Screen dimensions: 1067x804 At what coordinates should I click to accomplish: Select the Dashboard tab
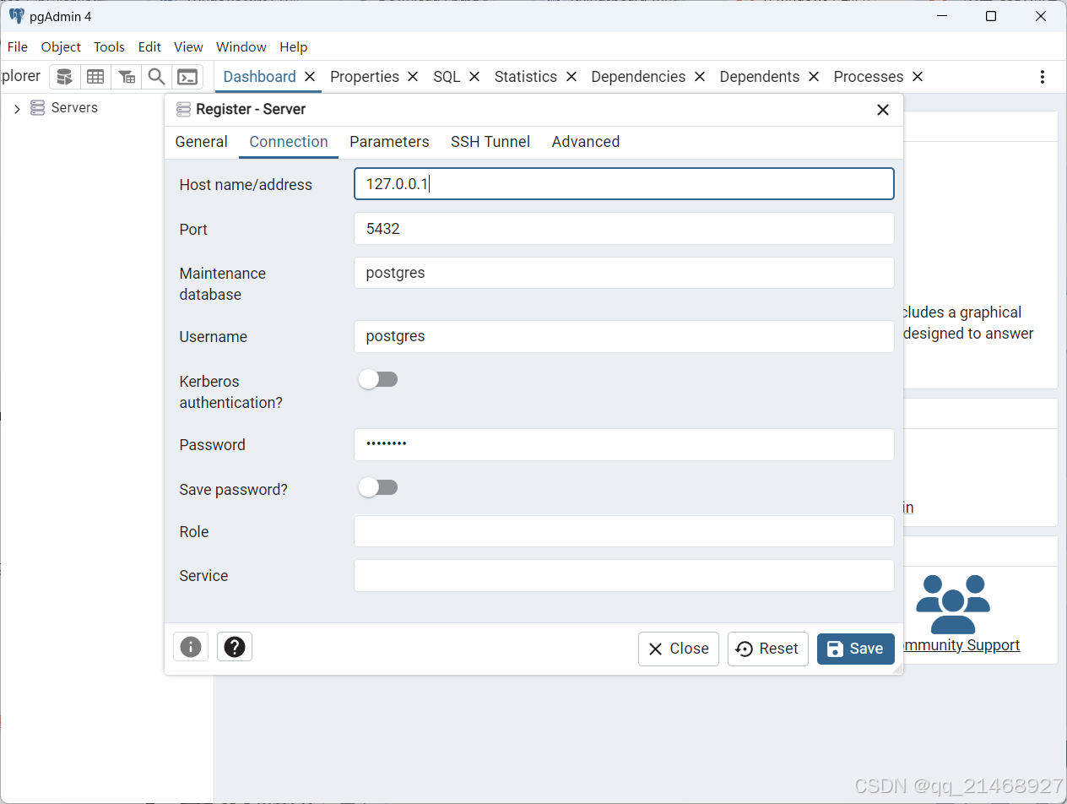point(259,77)
